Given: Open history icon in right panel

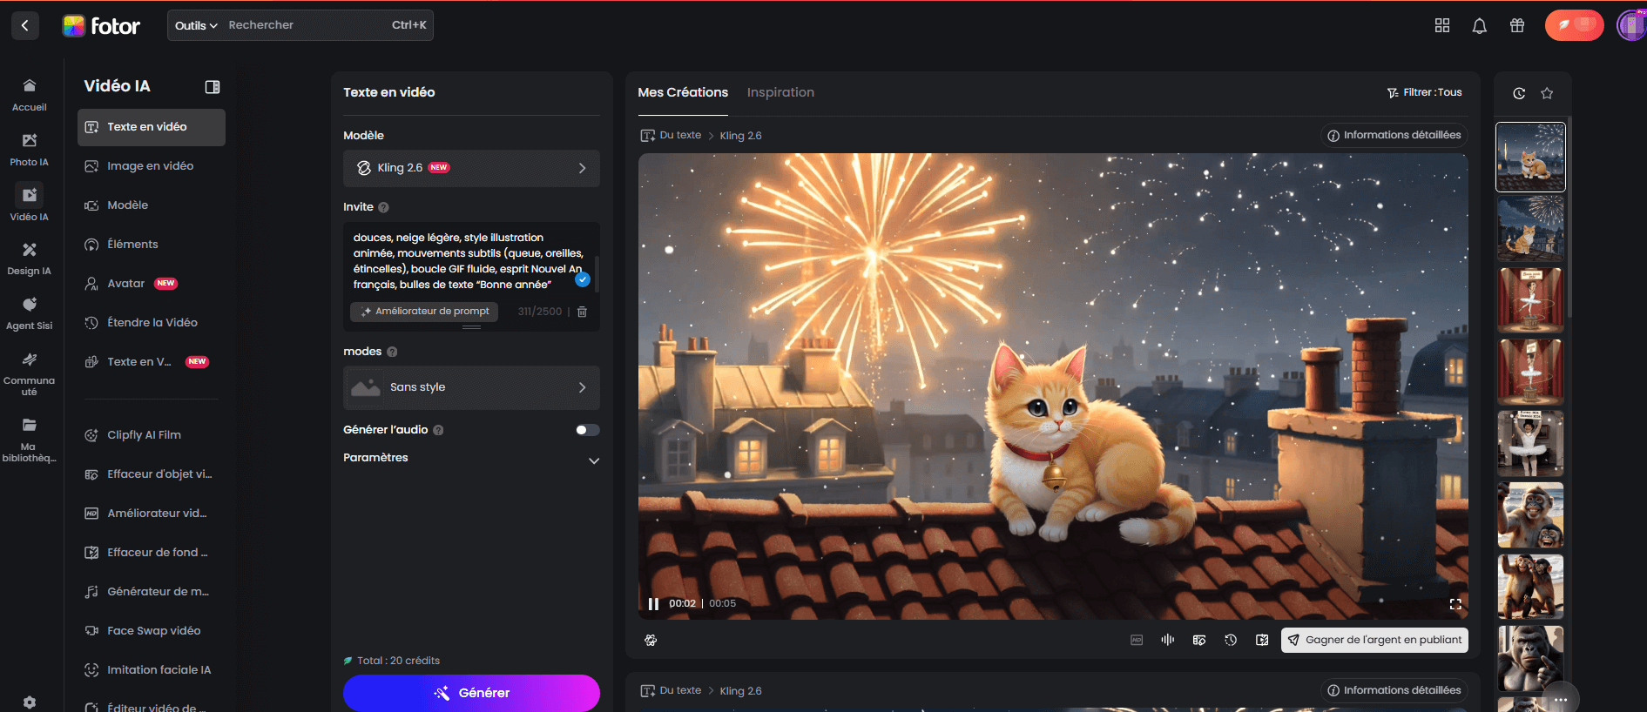Looking at the screenshot, I should coord(1519,93).
